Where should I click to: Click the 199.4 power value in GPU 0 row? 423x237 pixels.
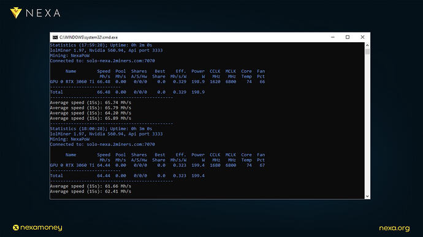coord(198,166)
